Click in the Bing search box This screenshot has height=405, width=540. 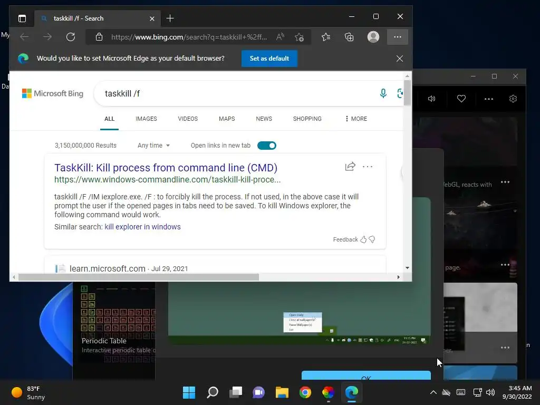[x=238, y=93]
